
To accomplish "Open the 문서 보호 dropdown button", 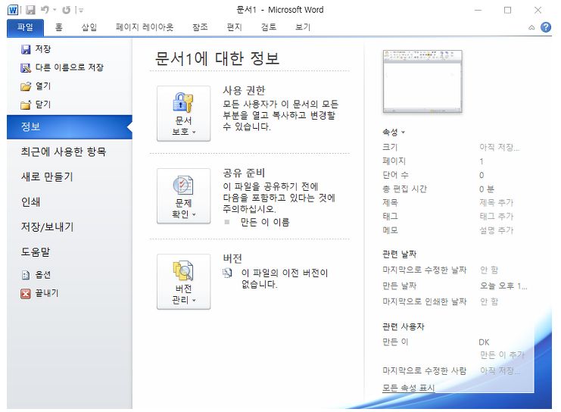I will tap(183, 114).
